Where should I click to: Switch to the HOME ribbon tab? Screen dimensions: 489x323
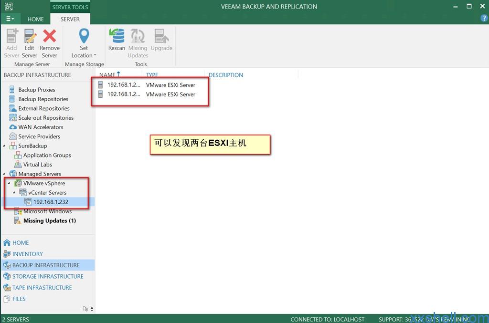35,19
